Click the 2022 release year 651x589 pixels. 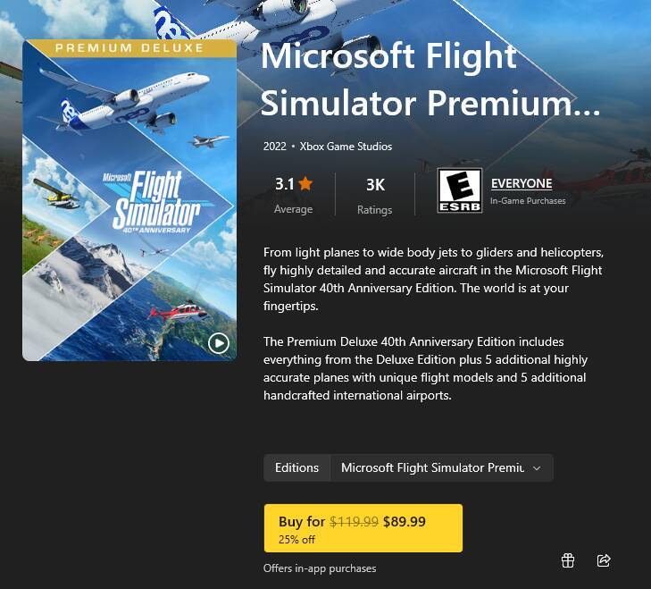tap(275, 147)
